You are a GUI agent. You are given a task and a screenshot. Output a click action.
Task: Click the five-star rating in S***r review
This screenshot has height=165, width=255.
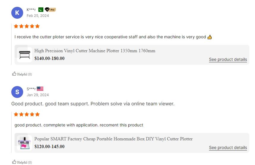coord(27,114)
